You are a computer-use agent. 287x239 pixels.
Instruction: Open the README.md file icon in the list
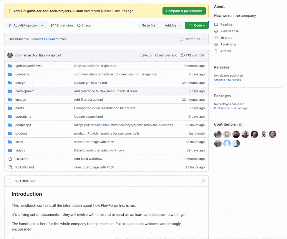(x=10, y=167)
